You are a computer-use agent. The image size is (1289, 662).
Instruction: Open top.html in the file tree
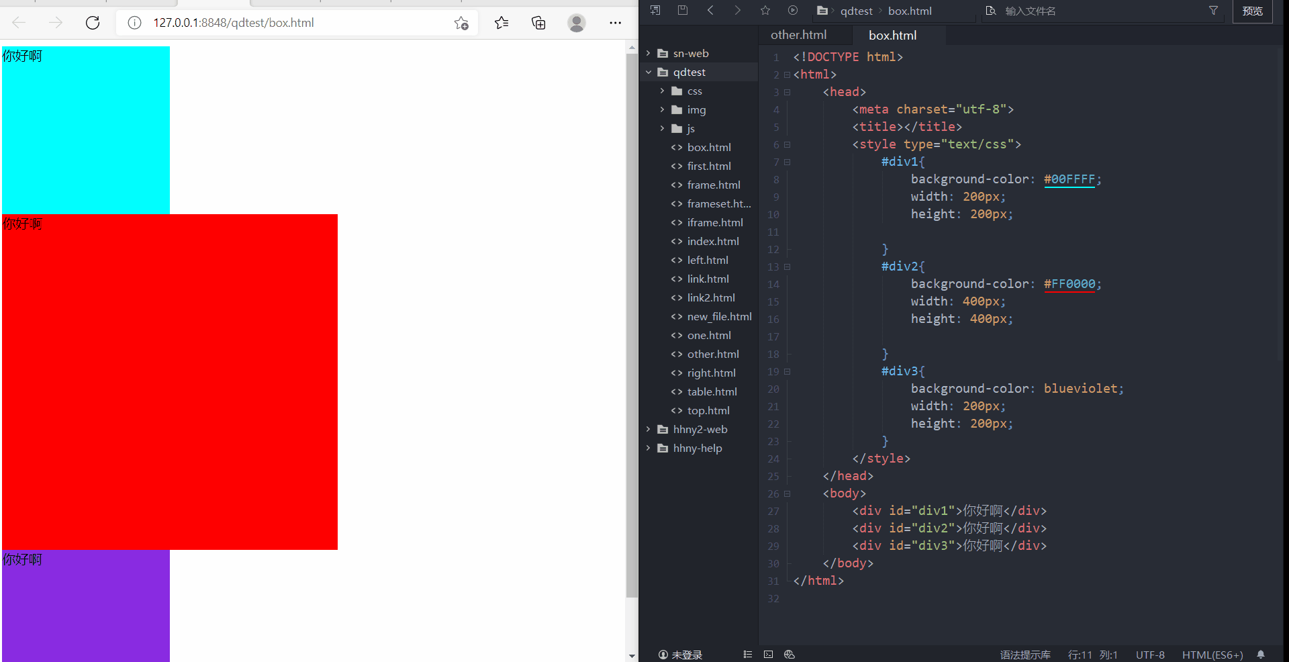pyautogui.click(x=708, y=410)
